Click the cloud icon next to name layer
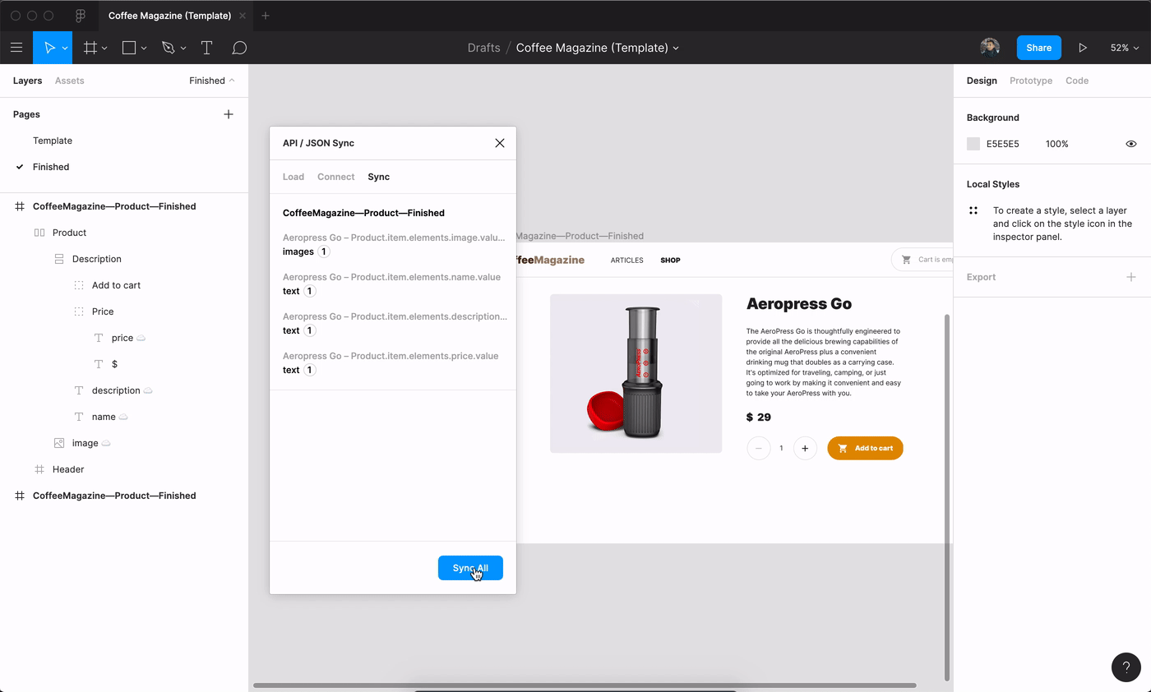Image resolution: width=1151 pixels, height=692 pixels. [x=123, y=417]
